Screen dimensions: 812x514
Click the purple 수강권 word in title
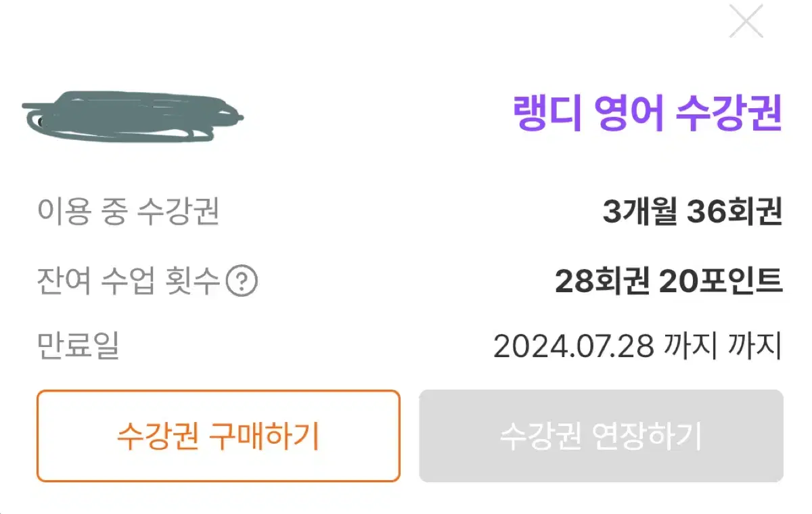pos(729,114)
